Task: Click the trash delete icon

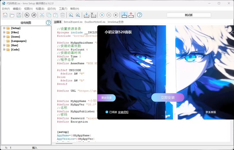Action: click(x=62, y=15)
